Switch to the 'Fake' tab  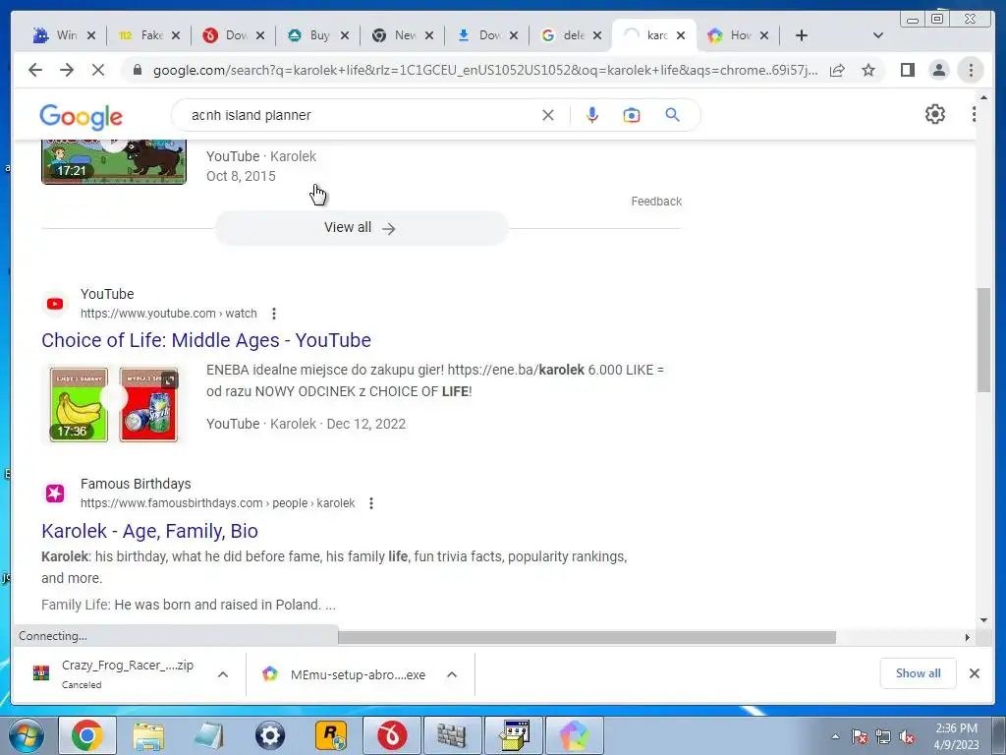tap(142, 35)
